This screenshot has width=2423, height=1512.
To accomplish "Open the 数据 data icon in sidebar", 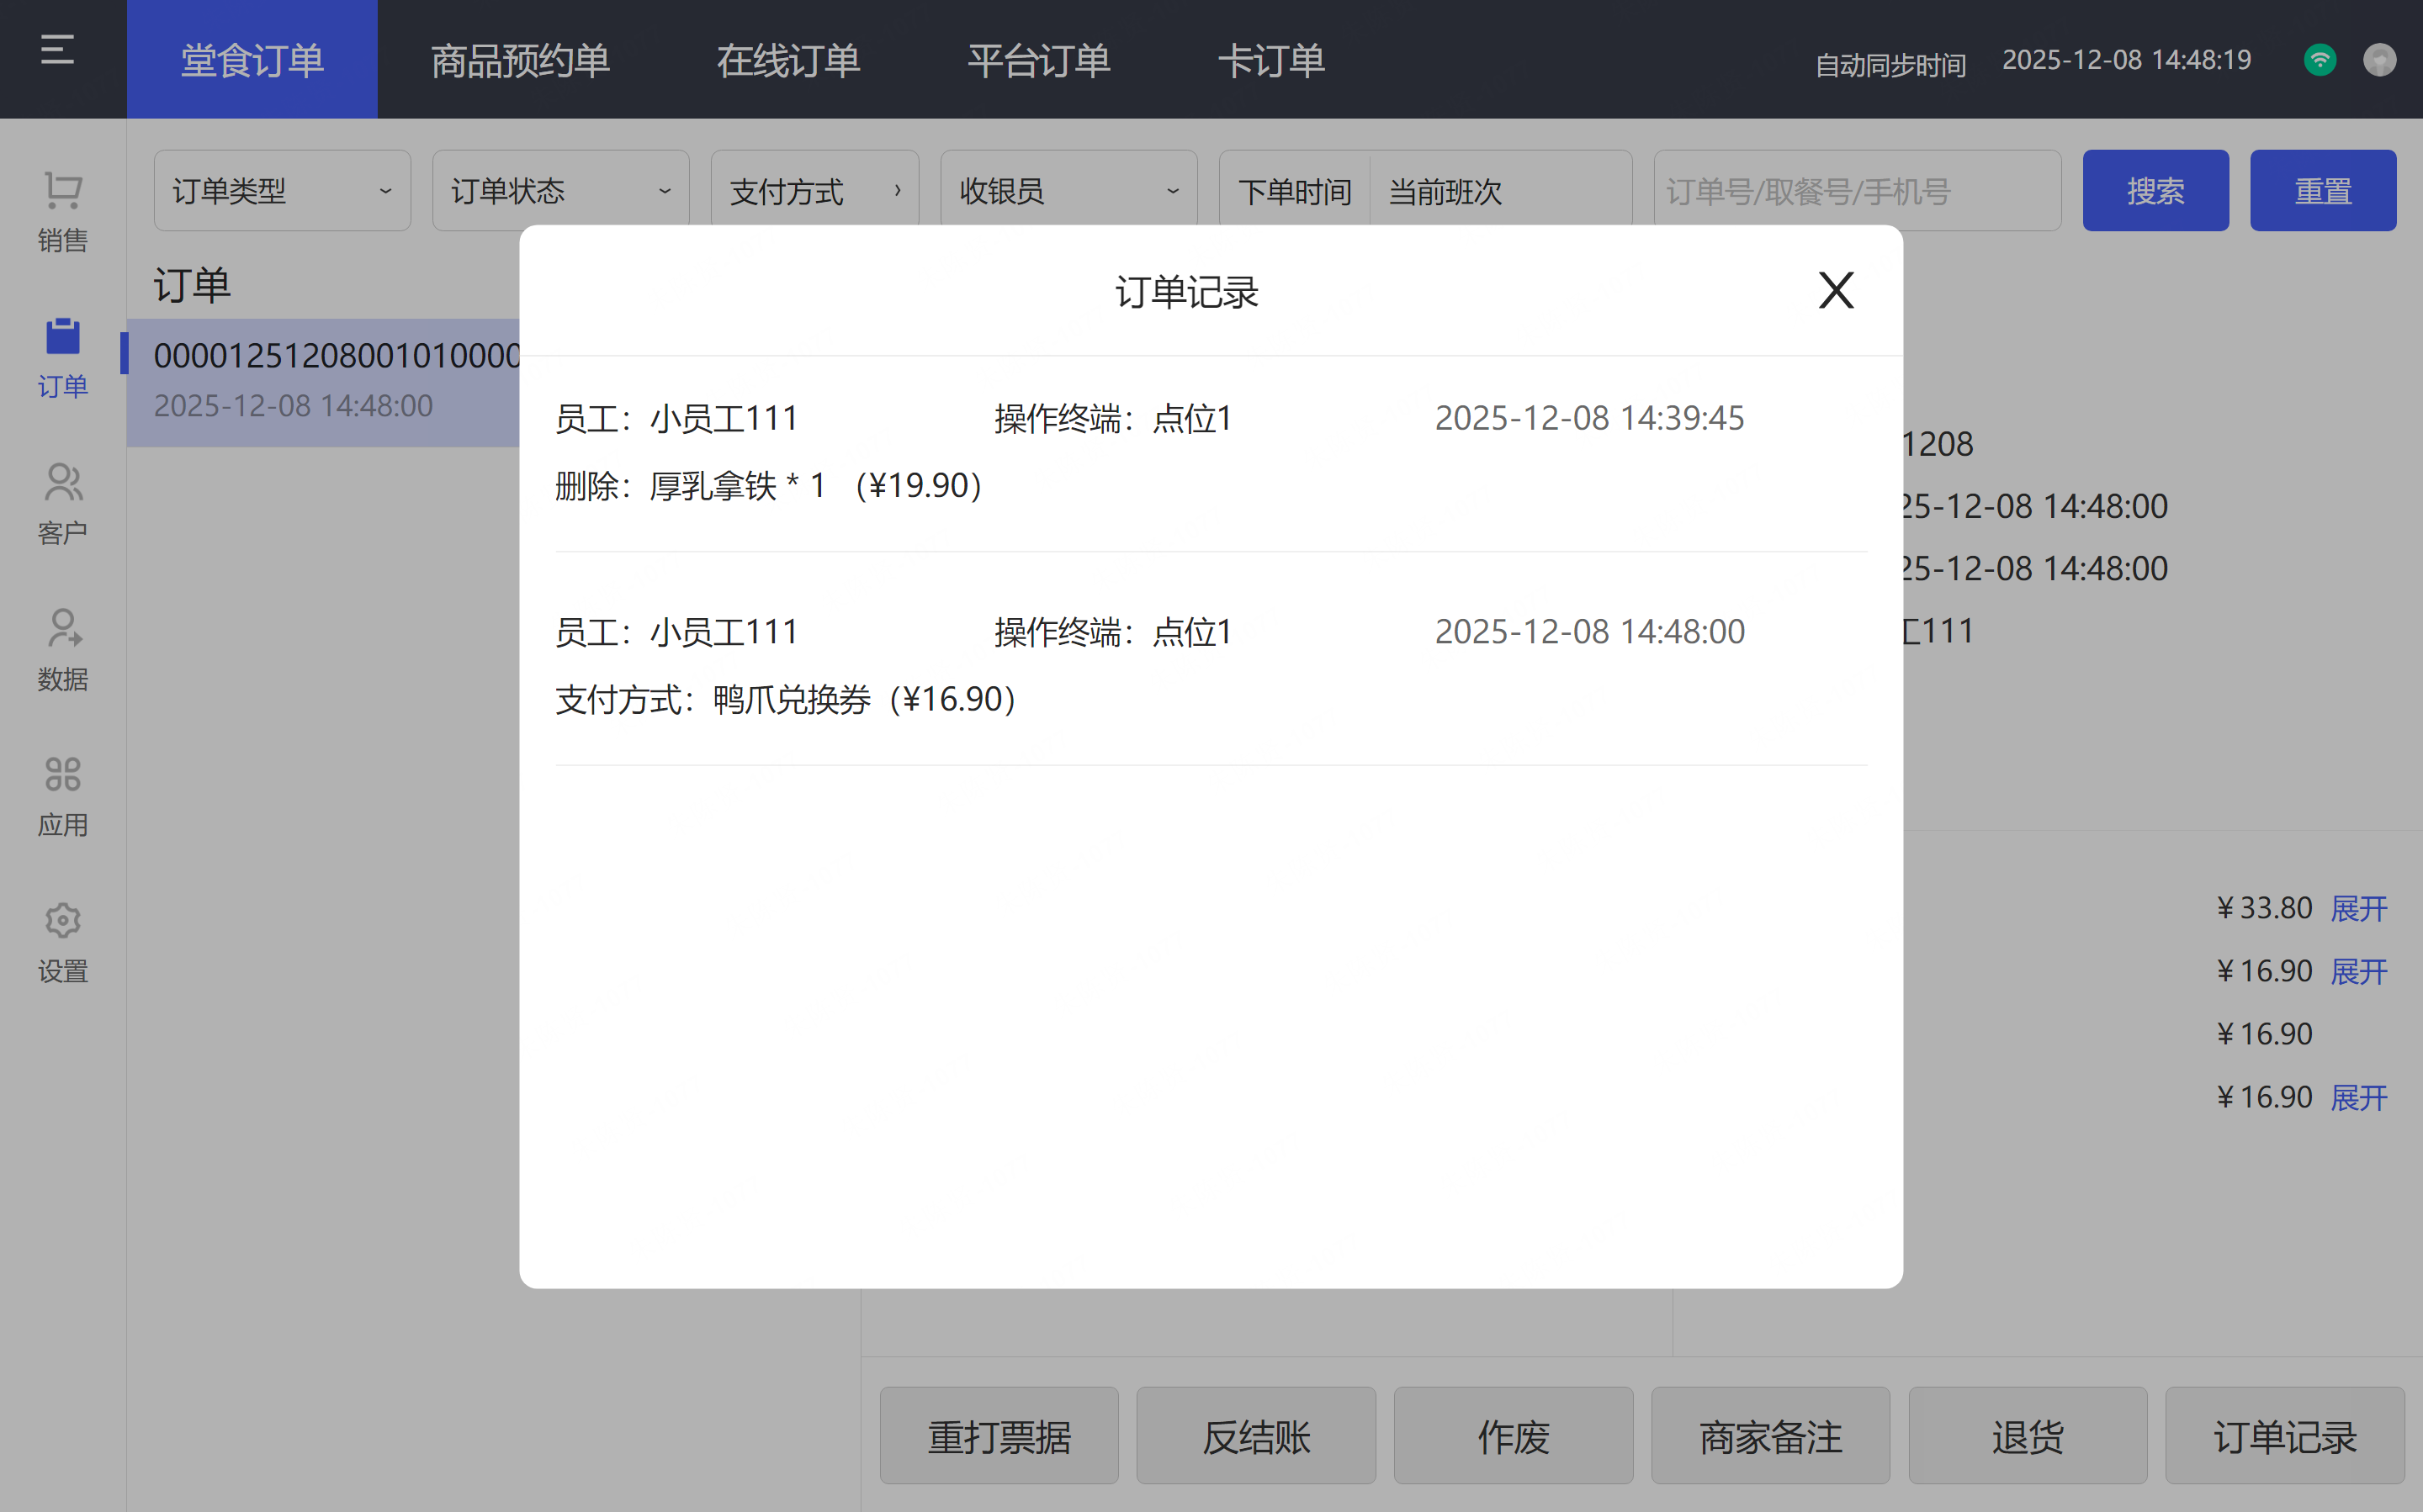I will [62, 630].
